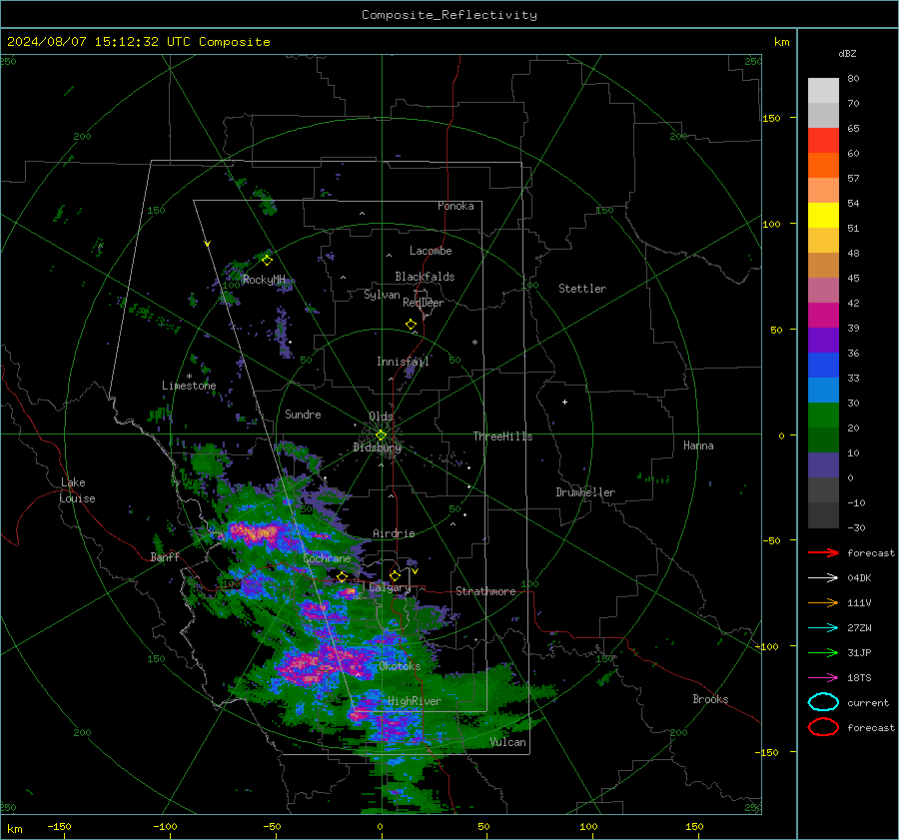The width and height of the screenshot is (899, 840).
Task: Click the 04DK legend label
Action: [x=859, y=578]
